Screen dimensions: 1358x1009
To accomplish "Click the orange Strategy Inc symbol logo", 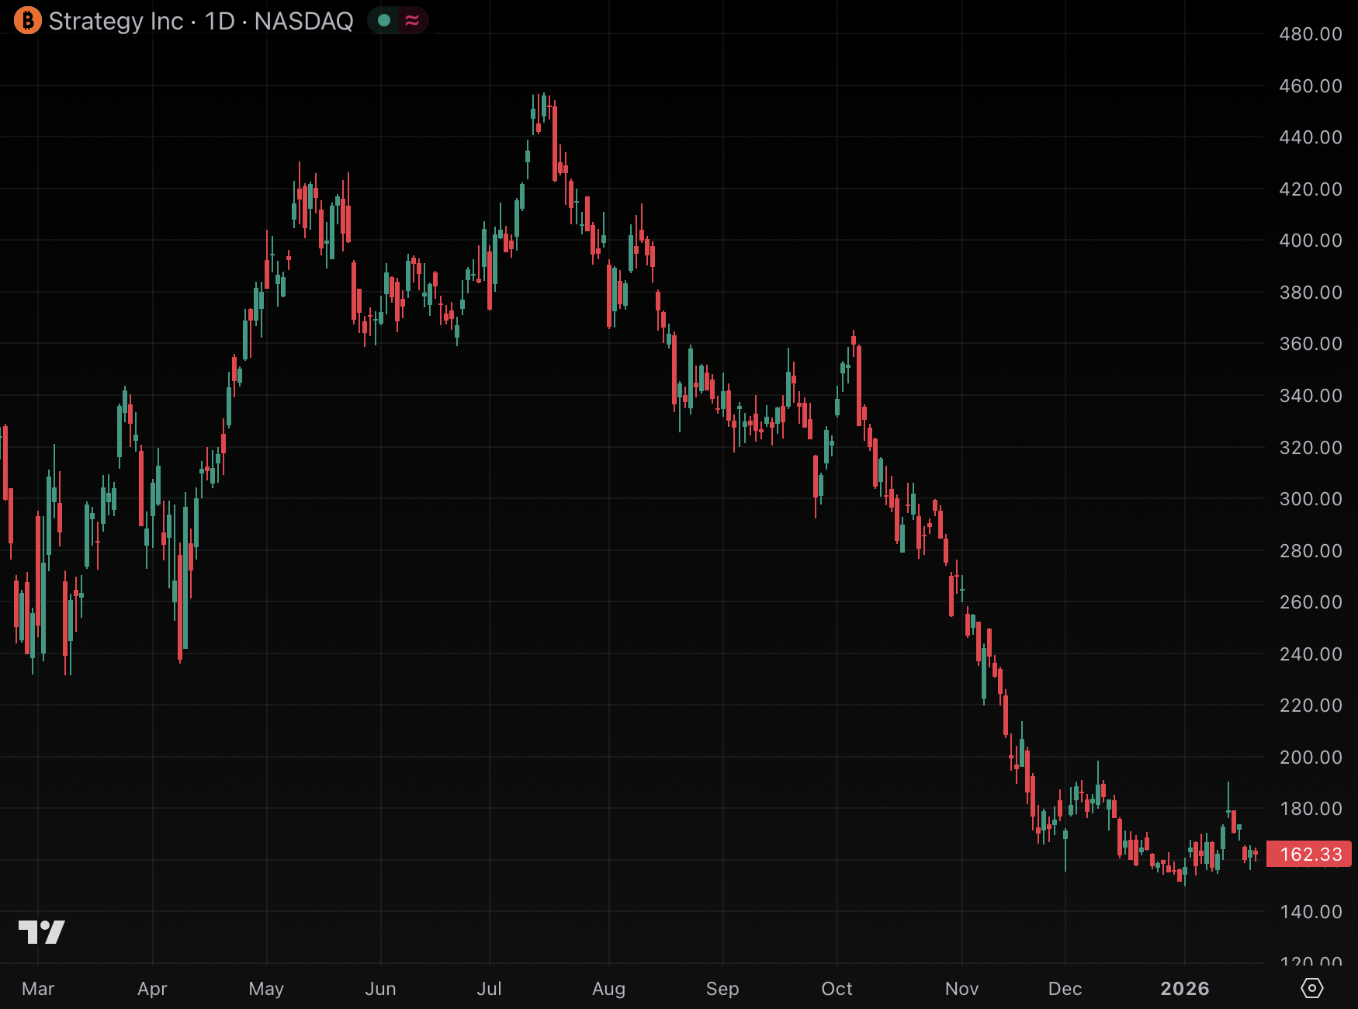I will coord(28,21).
